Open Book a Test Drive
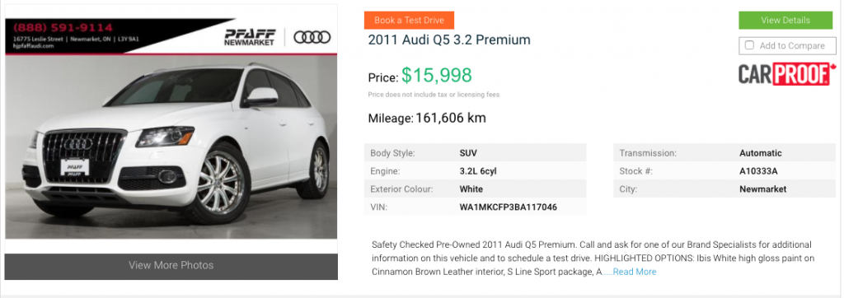The height and width of the screenshot is (298, 844). 409,21
